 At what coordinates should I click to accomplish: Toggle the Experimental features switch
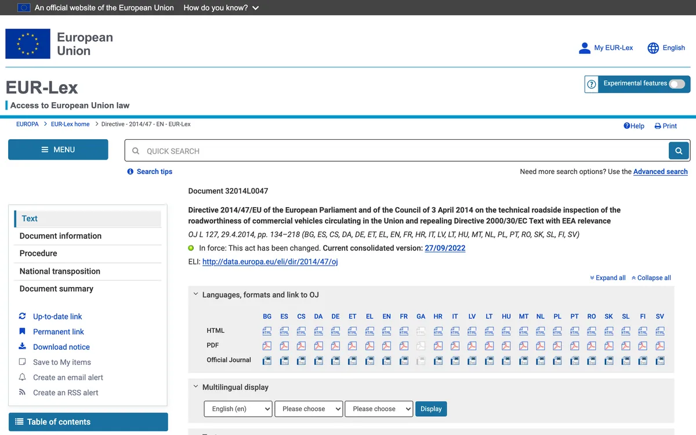677,84
